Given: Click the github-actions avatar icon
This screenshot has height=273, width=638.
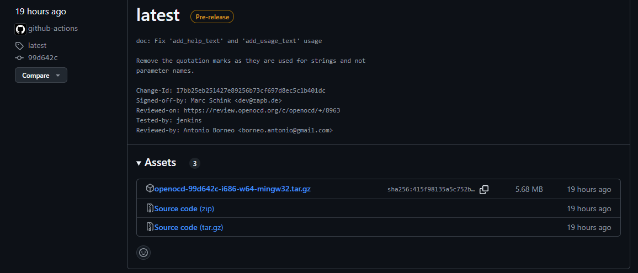Looking at the screenshot, I should (x=20, y=29).
